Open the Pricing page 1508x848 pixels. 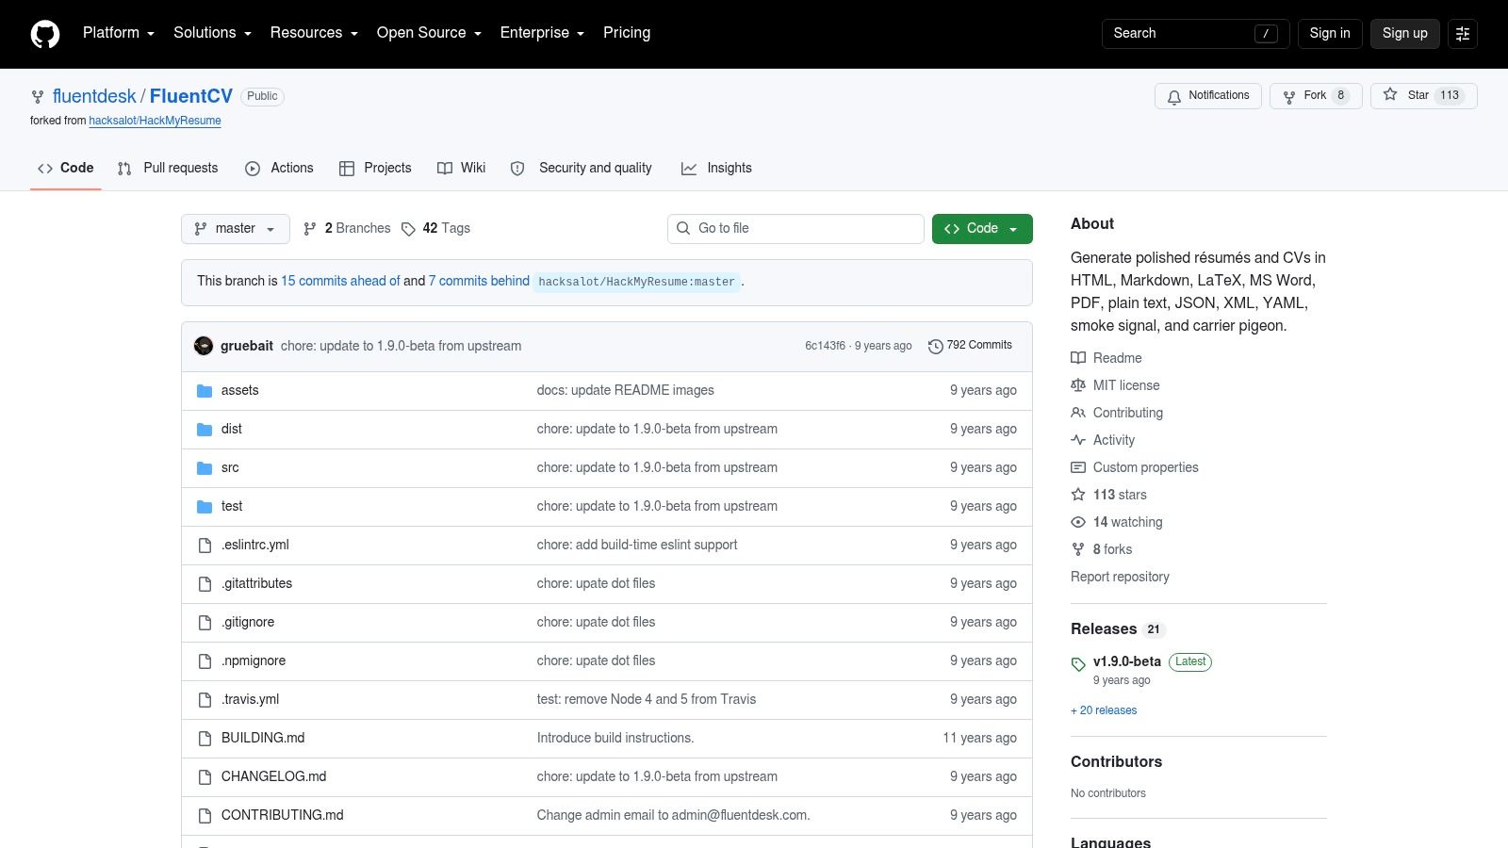627,33
